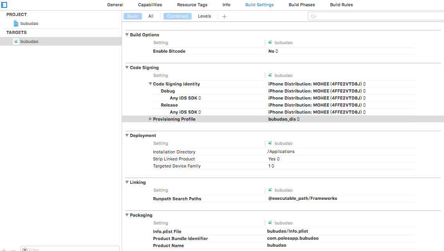This screenshot has width=444, height=251.
Task: Show All build settings
Action: click(x=151, y=16)
